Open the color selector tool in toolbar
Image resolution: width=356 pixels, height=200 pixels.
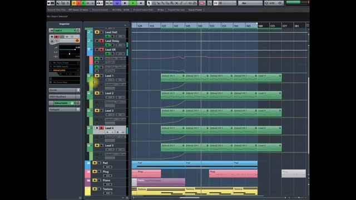(x=201, y=3)
